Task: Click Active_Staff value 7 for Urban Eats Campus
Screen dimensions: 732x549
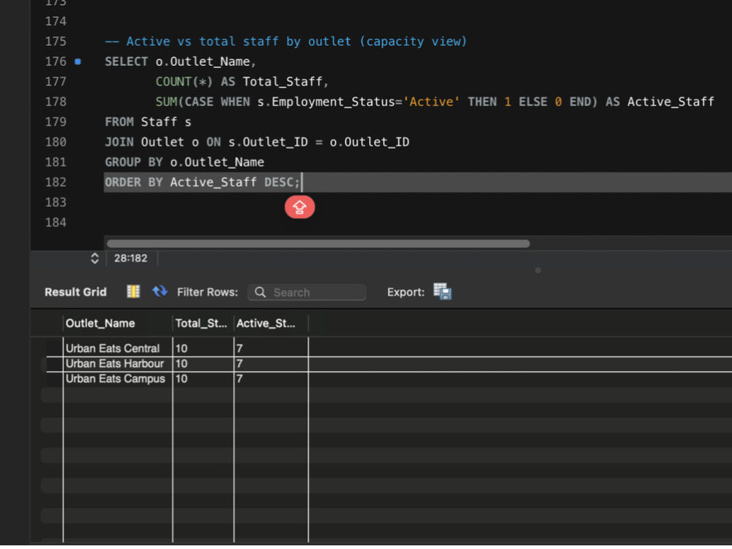Action: click(x=271, y=378)
